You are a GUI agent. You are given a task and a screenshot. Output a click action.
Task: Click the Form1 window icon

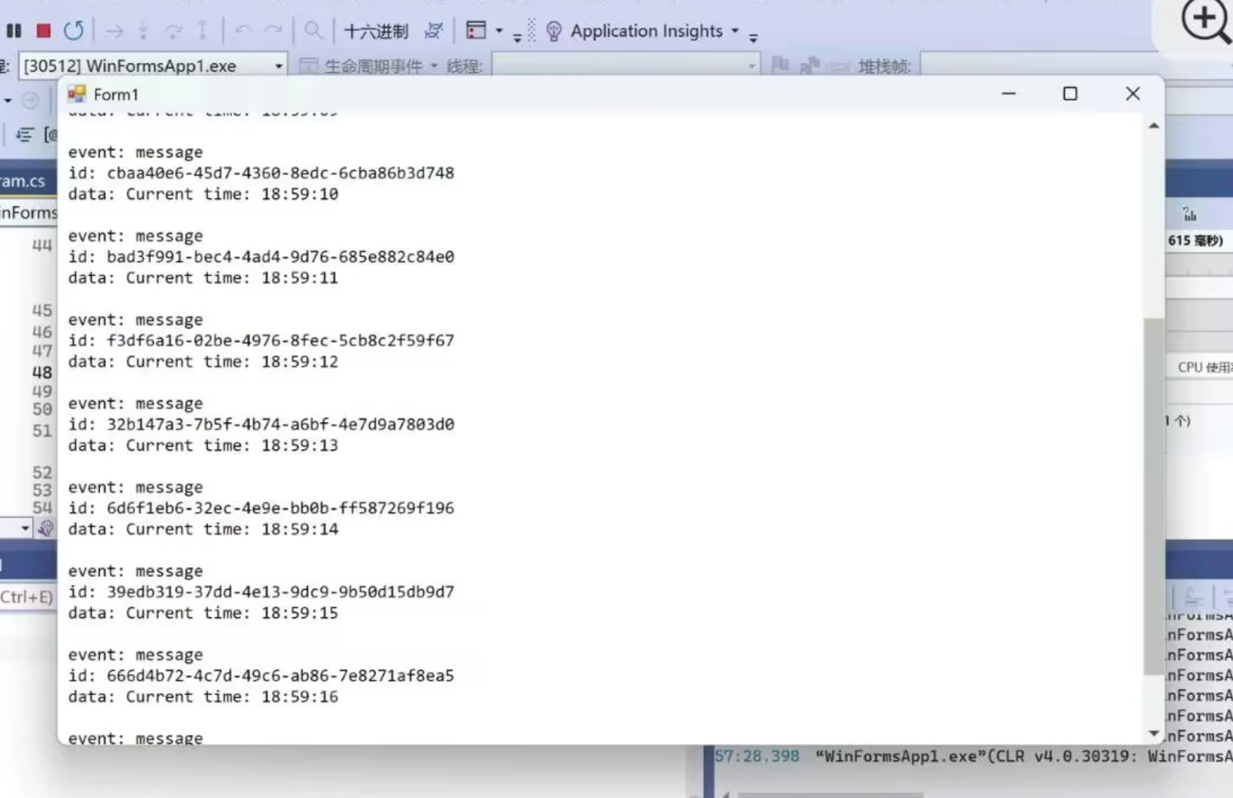point(77,94)
